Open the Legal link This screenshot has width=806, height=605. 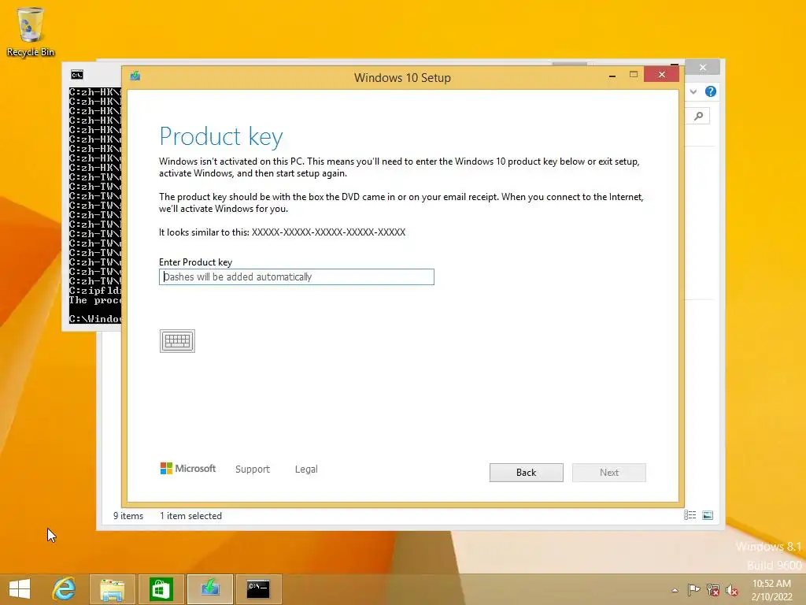click(x=306, y=470)
